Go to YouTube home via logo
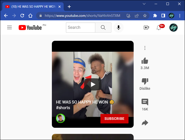The image size is (185, 140). [x=30, y=28]
